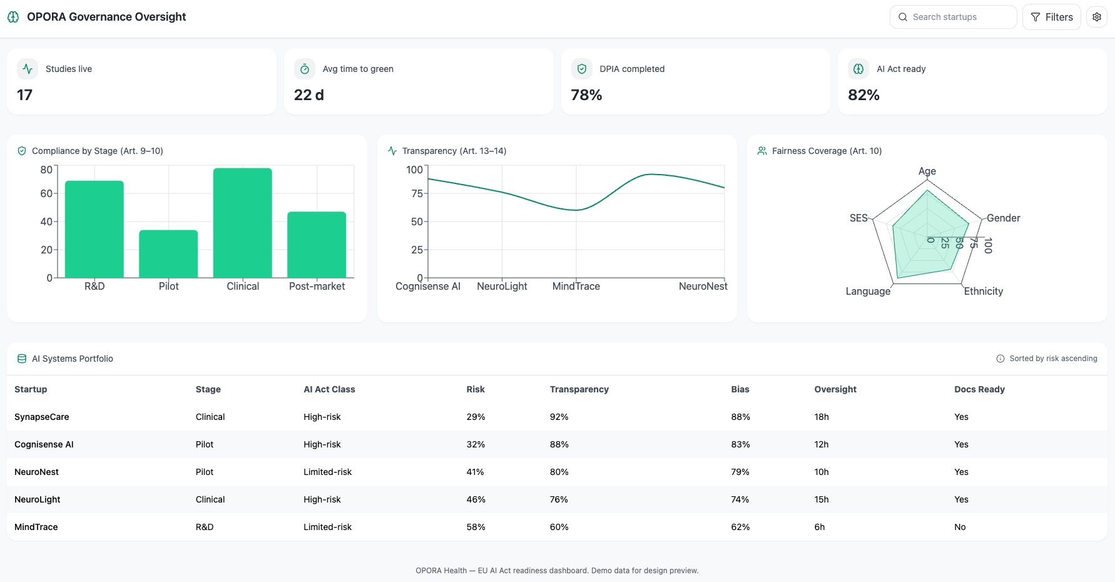Click the Studies live pulse icon

[x=28, y=69]
